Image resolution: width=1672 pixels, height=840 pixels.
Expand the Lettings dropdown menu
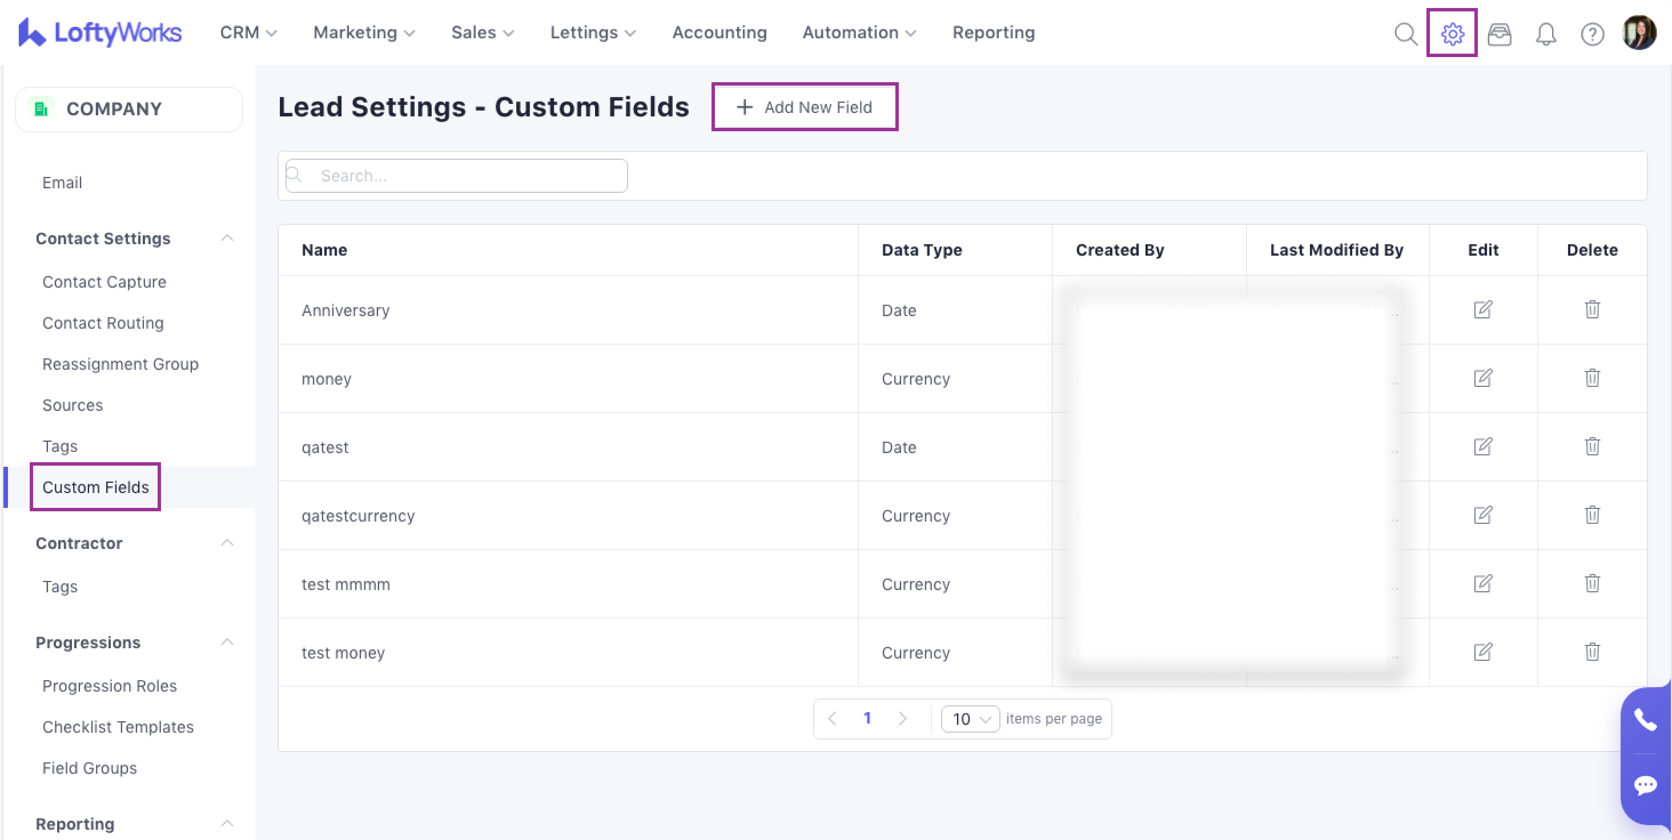(593, 33)
